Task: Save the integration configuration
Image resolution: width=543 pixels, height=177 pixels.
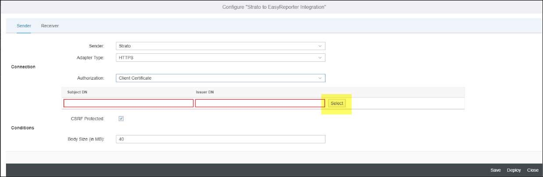Action: coord(496,170)
